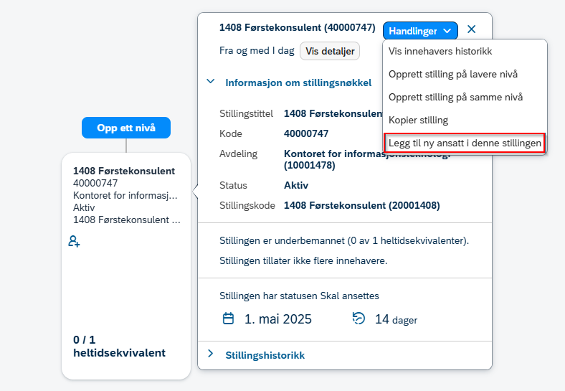Click popup title 1408 Førstekonsulent (40000747)
This screenshot has width=565, height=391.
pos(298,28)
